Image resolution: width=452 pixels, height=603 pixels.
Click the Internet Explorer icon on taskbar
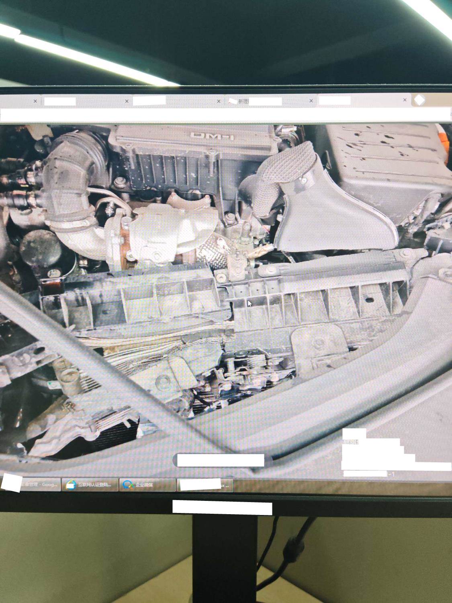tap(71, 485)
